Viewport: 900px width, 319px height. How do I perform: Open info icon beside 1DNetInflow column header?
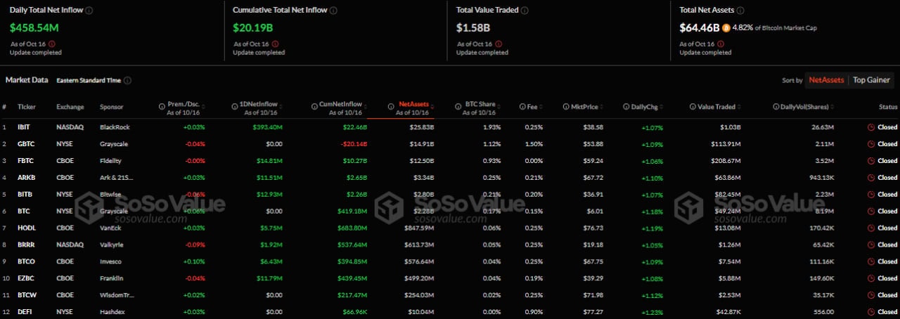(x=234, y=107)
